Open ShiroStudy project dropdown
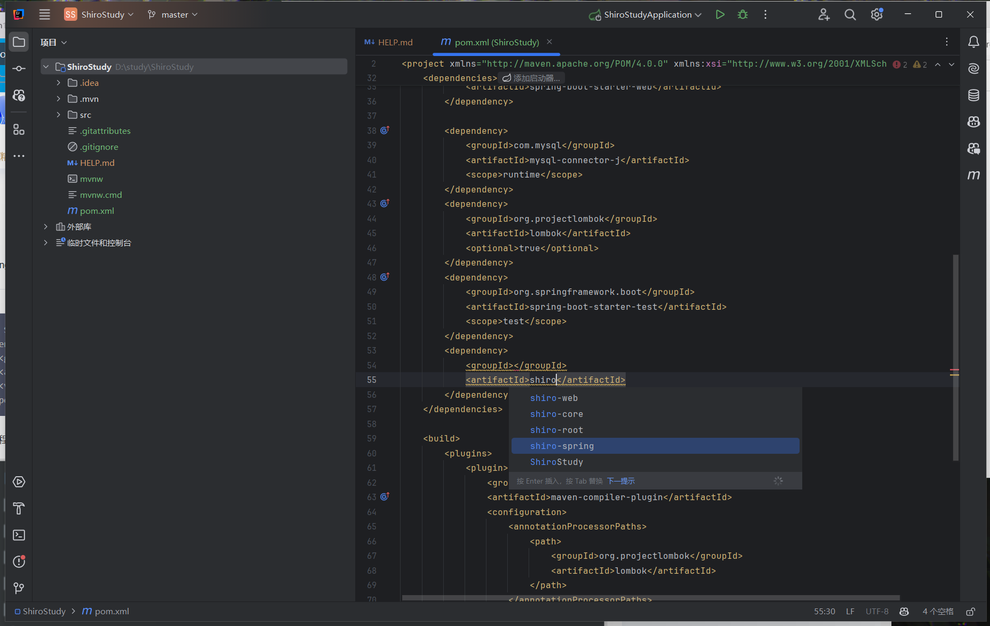 99,14
